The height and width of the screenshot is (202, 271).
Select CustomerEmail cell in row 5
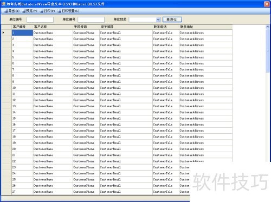pos(126,57)
